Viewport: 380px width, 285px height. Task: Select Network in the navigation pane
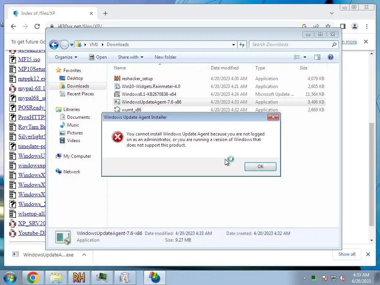[x=72, y=172]
